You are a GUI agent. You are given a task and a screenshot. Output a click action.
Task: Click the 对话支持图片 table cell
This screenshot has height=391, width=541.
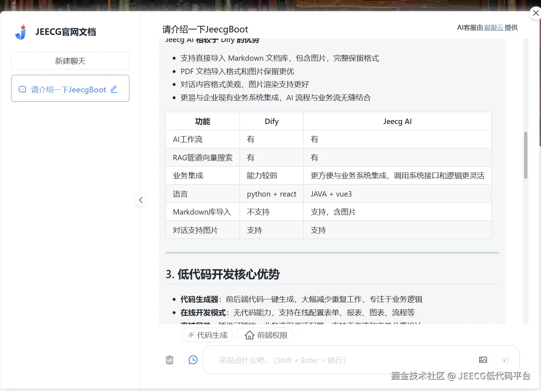pos(203,230)
